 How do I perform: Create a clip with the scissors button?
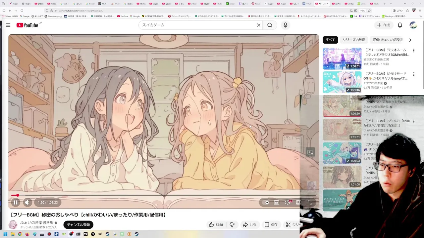(291, 225)
